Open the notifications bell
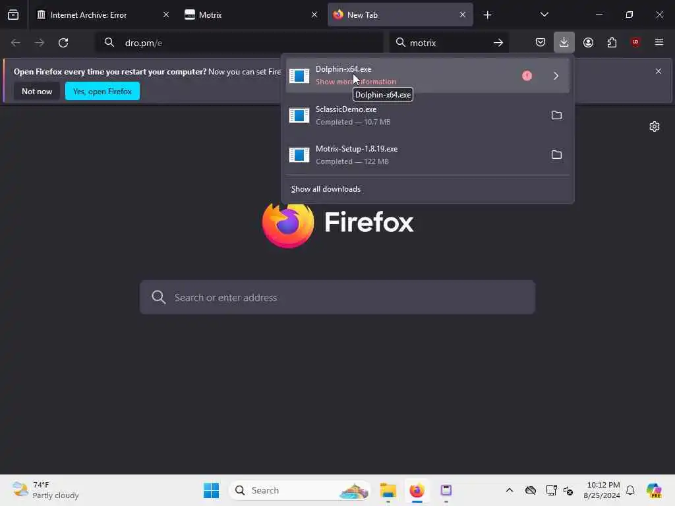The height and width of the screenshot is (506, 675). 630,490
